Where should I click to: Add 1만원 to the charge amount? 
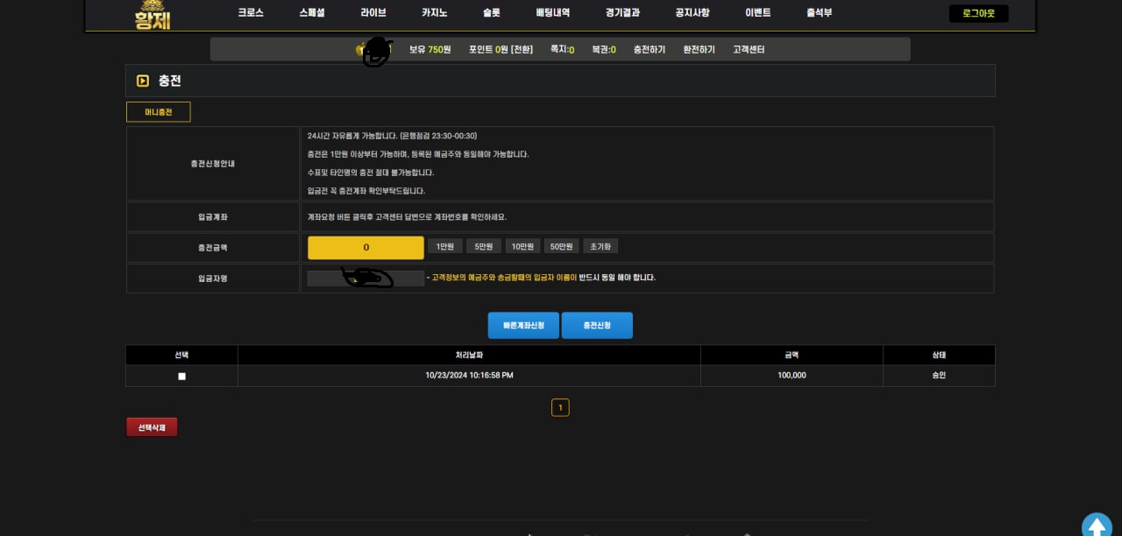point(444,247)
